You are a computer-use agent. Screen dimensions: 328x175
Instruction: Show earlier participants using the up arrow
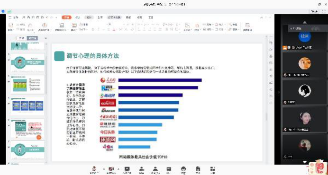[305, 22]
